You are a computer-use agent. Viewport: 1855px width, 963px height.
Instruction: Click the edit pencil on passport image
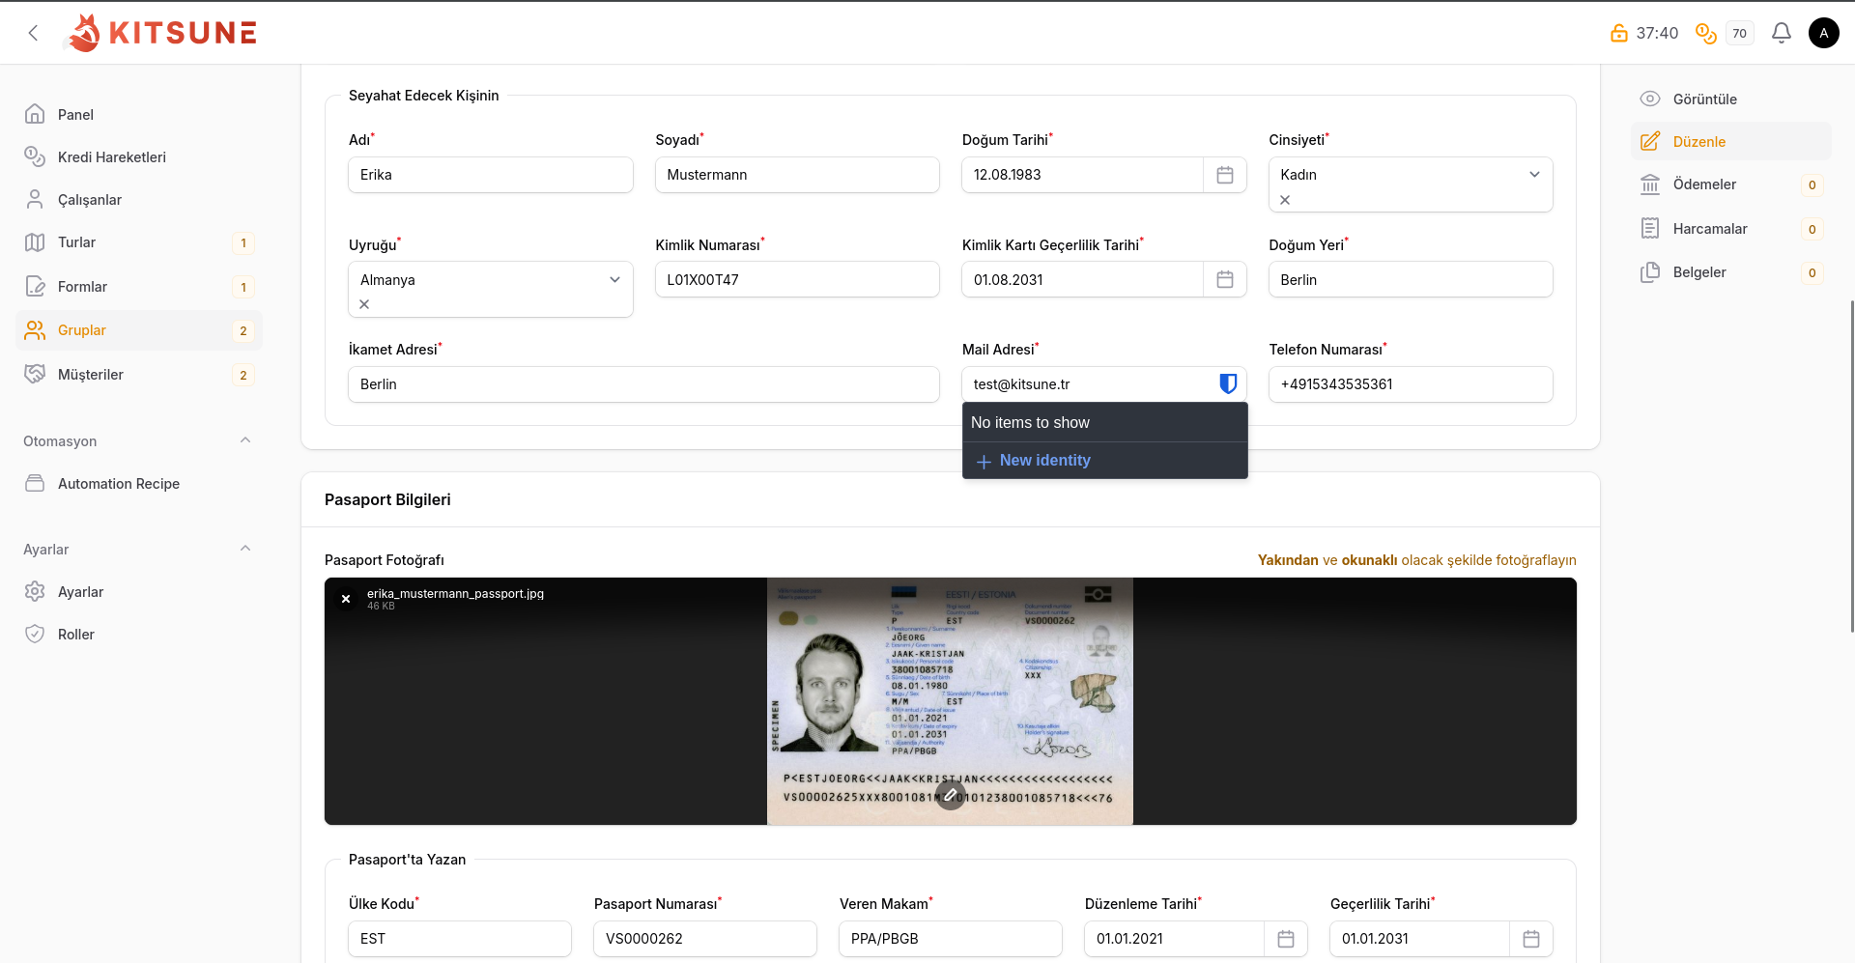[x=950, y=795]
